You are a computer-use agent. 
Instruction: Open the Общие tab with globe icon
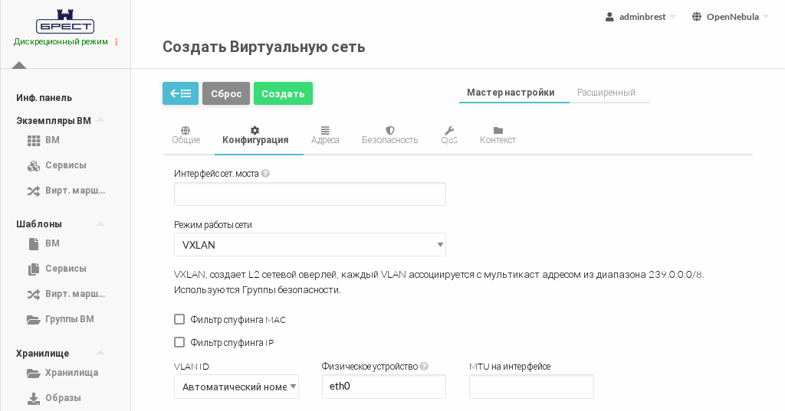186,135
